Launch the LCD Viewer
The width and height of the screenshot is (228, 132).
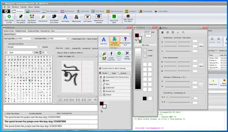coord(88,19)
